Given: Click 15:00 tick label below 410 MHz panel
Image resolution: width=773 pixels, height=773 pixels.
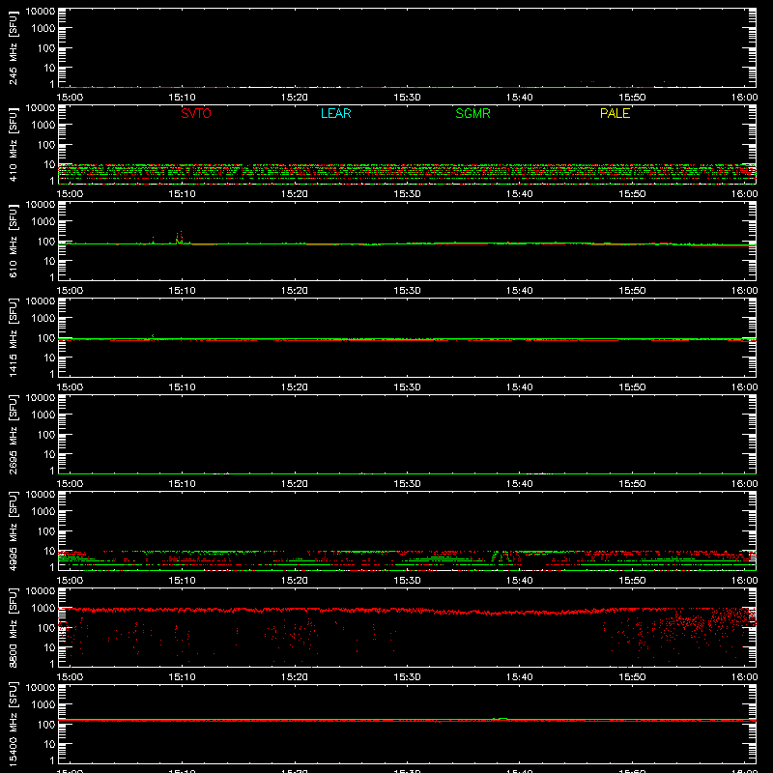Looking at the screenshot, I should pos(70,194).
